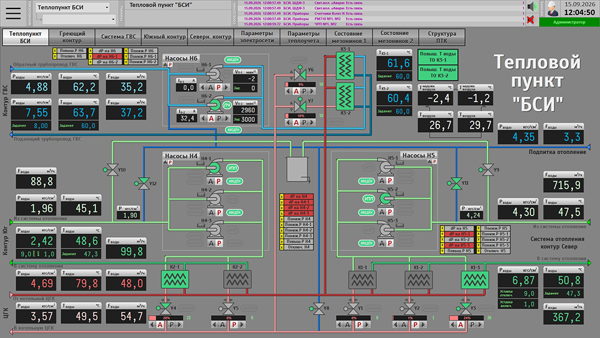
Task: Set valve Y5 to A mode
Action: click(x=223, y=325)
